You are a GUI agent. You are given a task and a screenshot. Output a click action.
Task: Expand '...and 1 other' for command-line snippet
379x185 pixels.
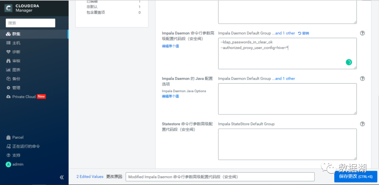284,33
